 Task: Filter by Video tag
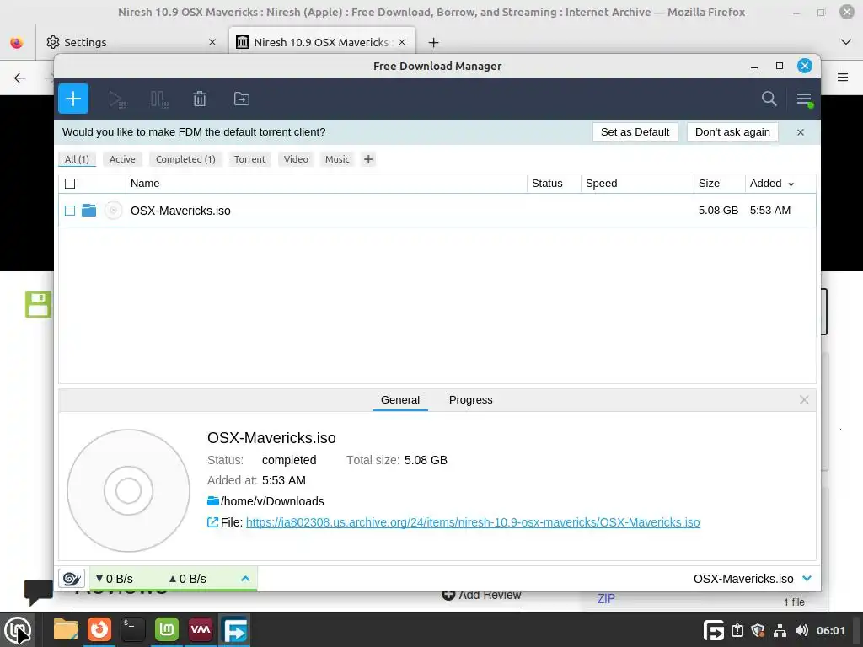tap(296, 159)
